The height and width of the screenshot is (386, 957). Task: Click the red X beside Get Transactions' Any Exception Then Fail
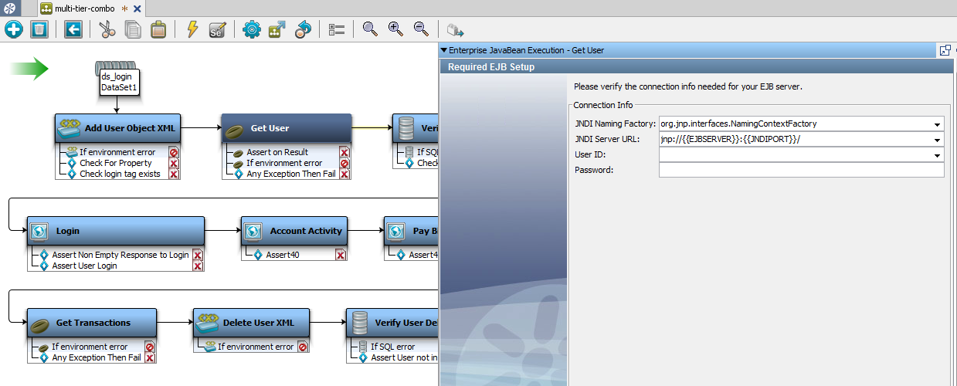tap(150, 357)
